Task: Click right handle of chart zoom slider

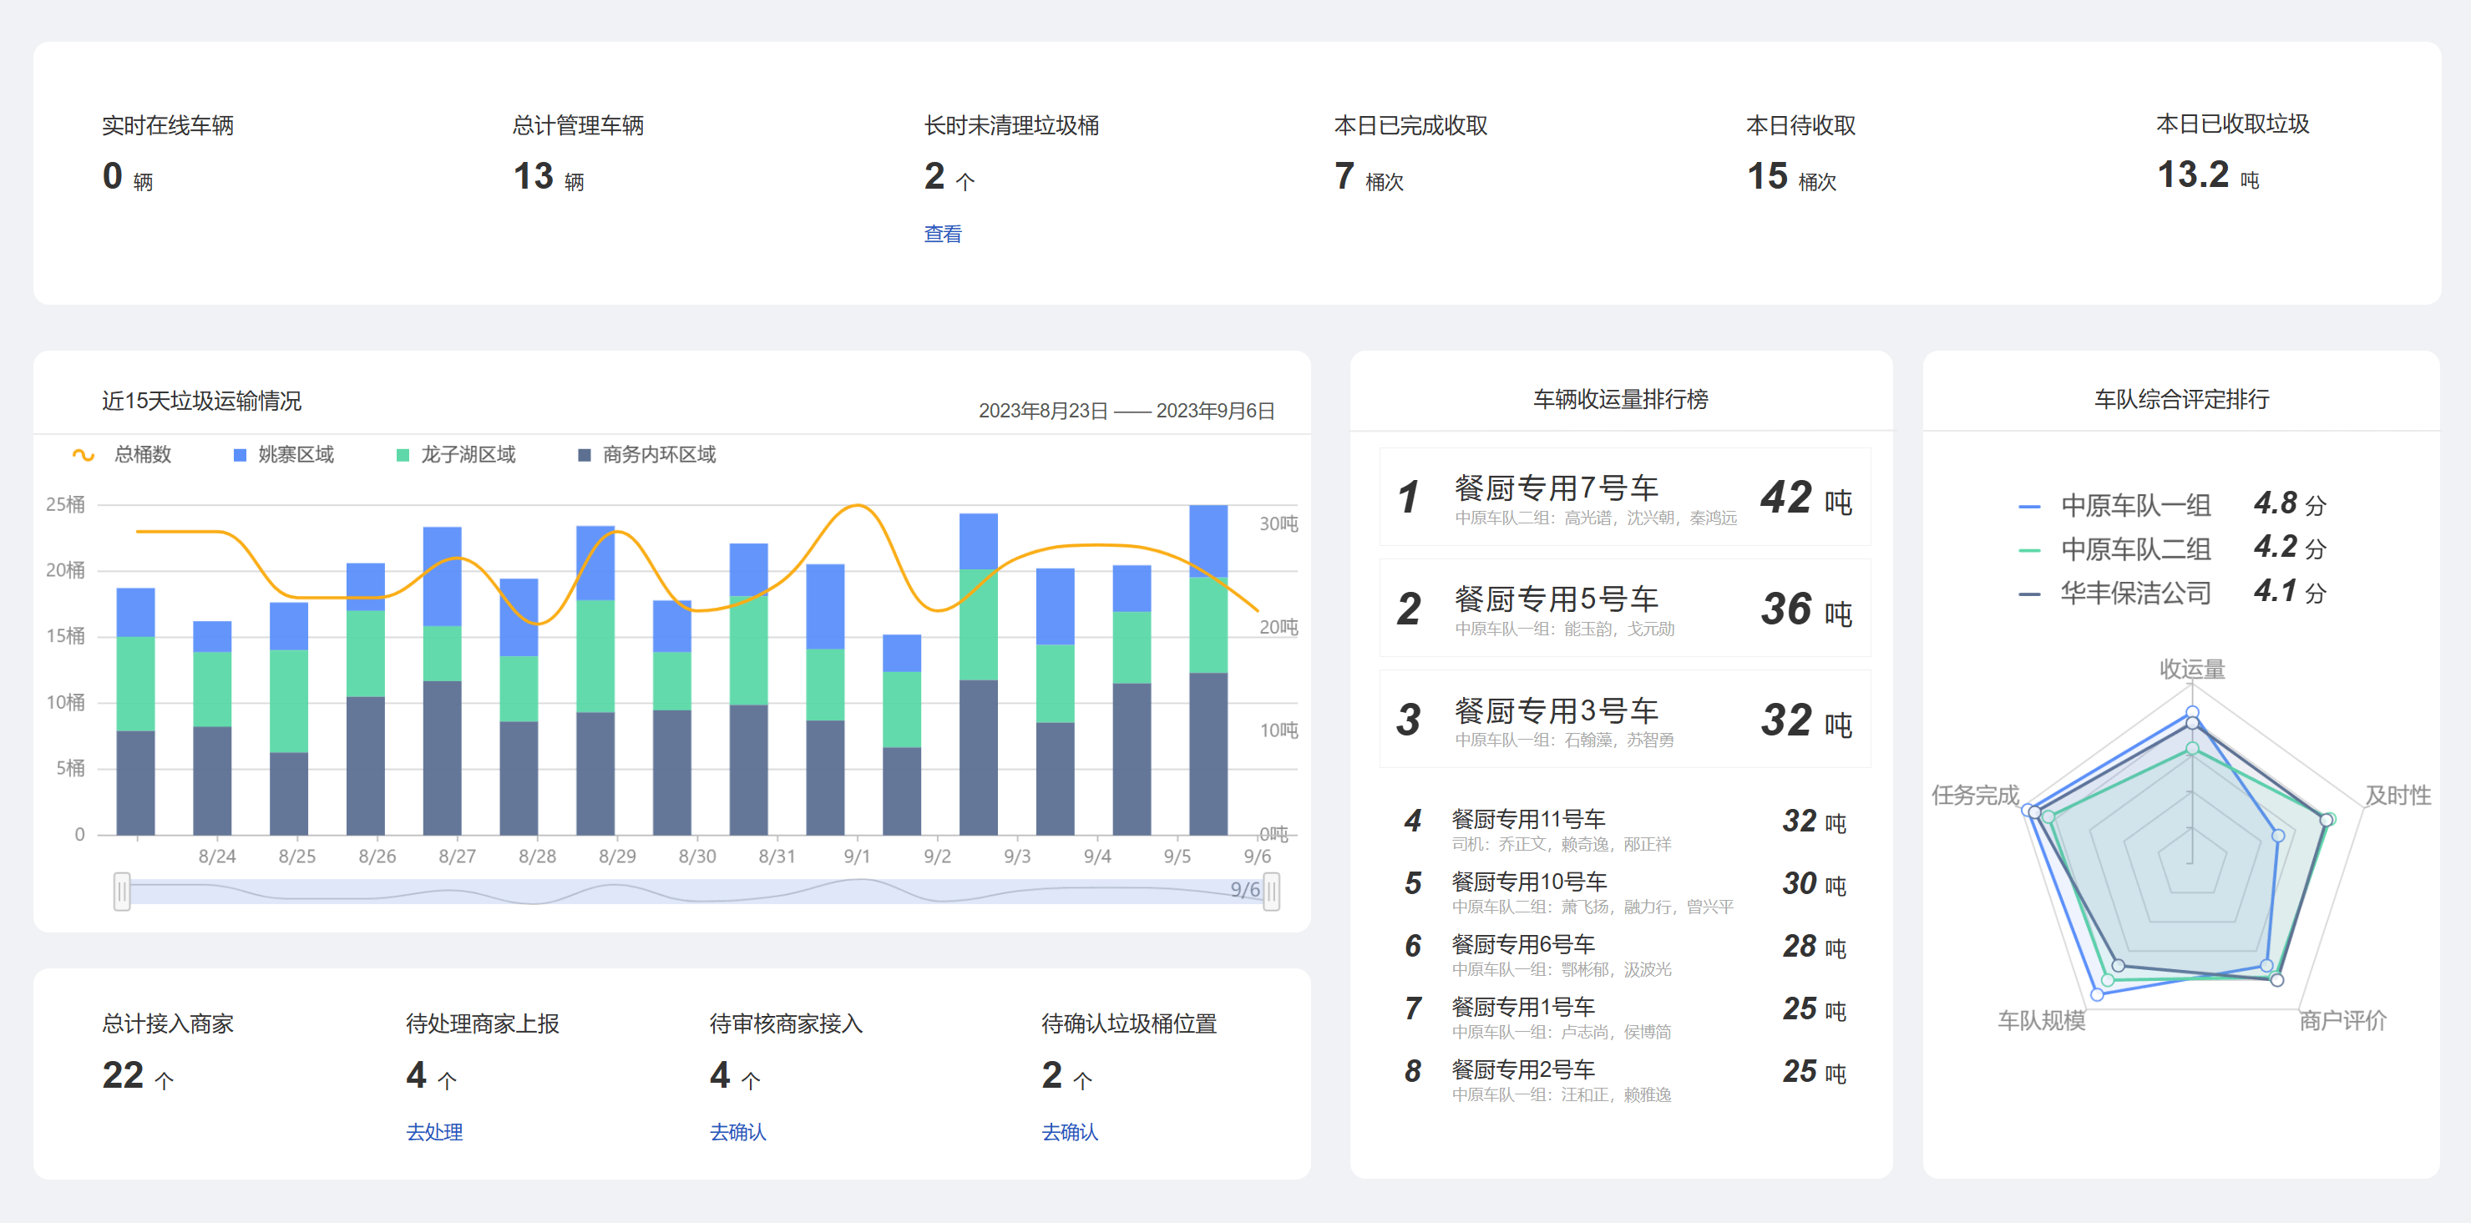Action: pos(1271,892)
